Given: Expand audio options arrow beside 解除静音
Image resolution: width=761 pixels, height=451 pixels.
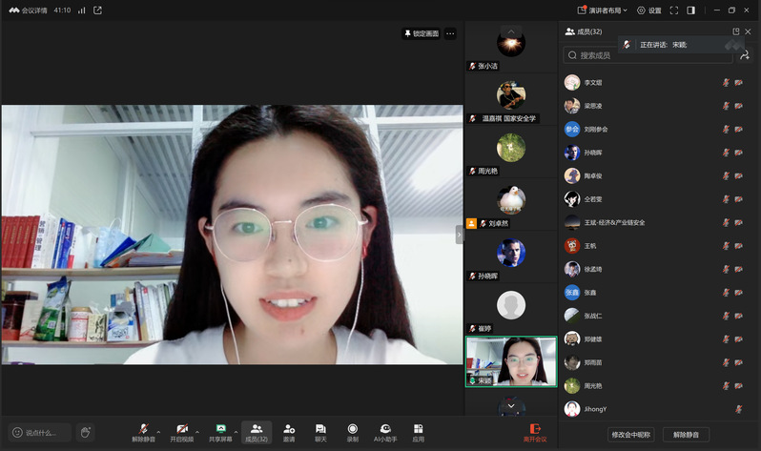Looking at the screenshot, I should click(160, 431).
